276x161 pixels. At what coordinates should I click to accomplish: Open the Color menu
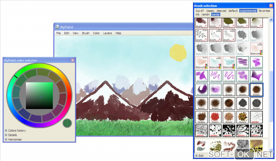[96, 33]
